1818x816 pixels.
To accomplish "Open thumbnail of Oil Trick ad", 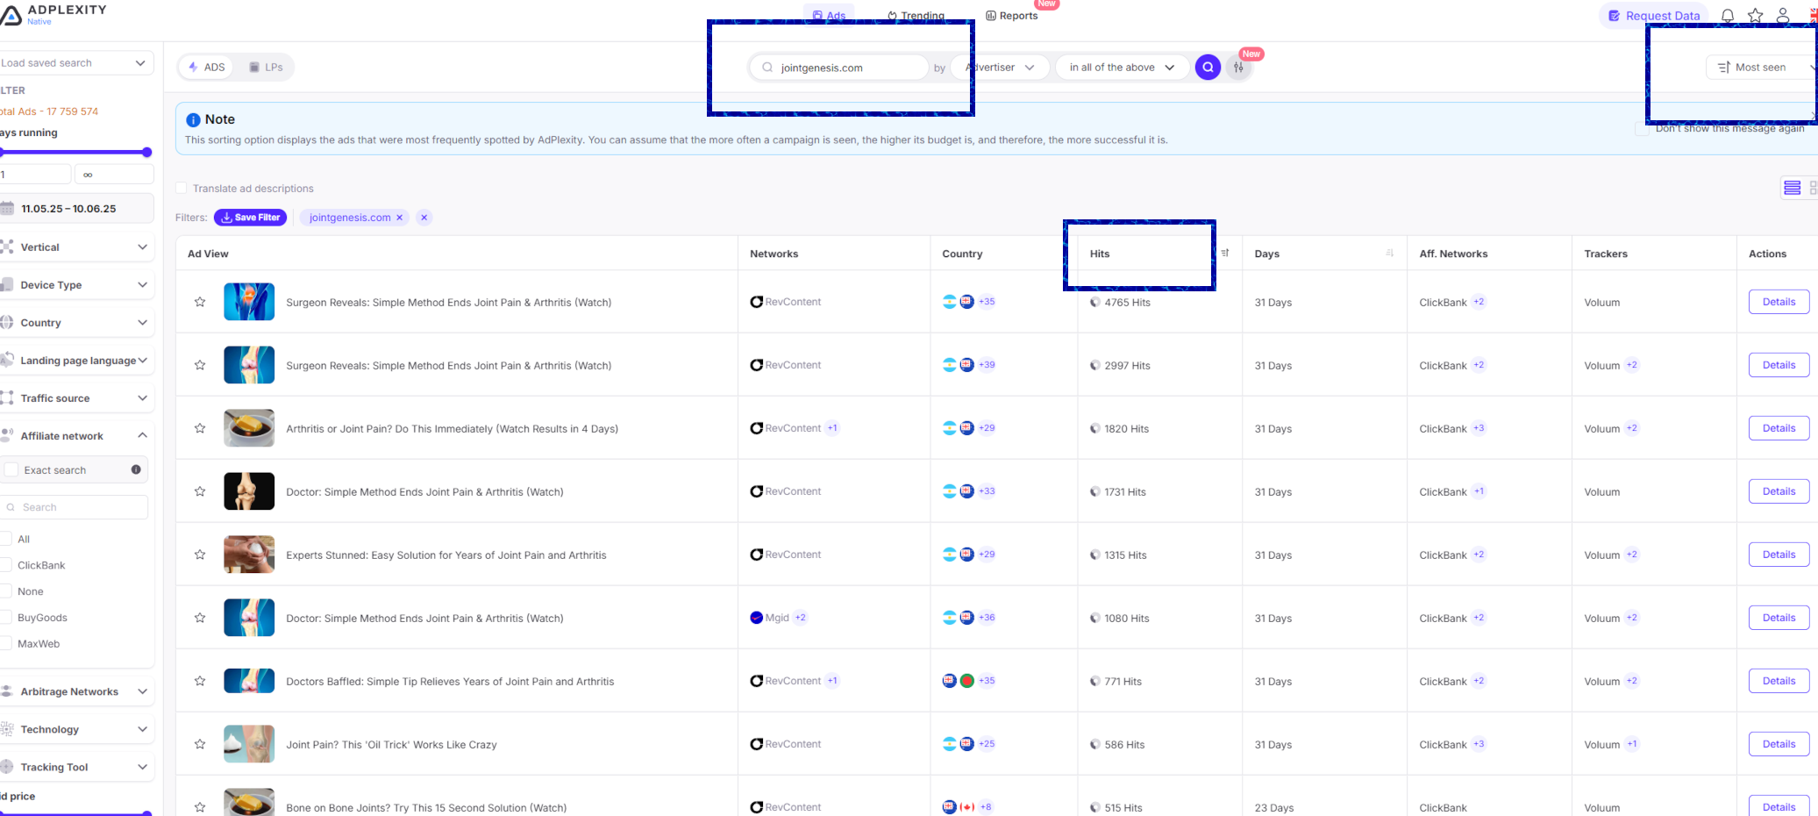I will tap(249, 744).
